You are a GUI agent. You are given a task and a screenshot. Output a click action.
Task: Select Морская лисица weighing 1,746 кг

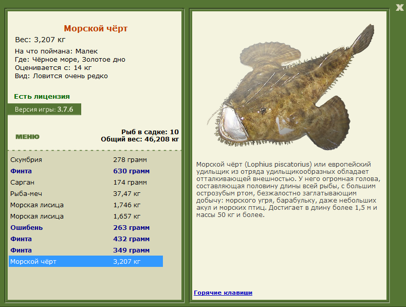pos(86,205)
